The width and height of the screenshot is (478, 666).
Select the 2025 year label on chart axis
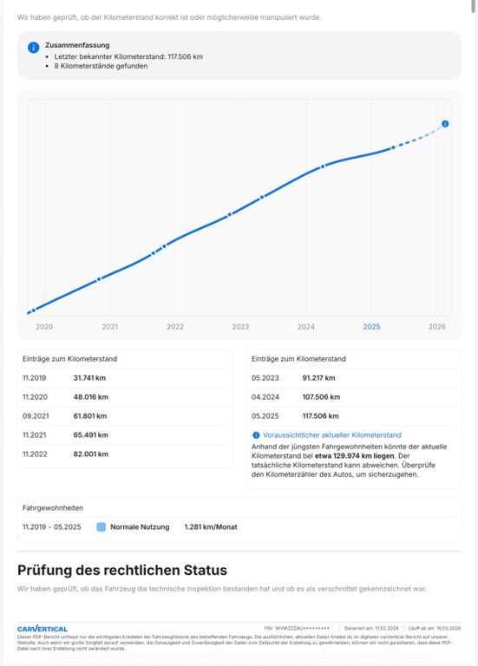[x=371, y=327]
